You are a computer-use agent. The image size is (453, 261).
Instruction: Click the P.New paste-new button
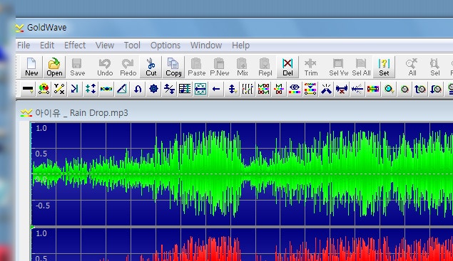[x=219, y=67]
